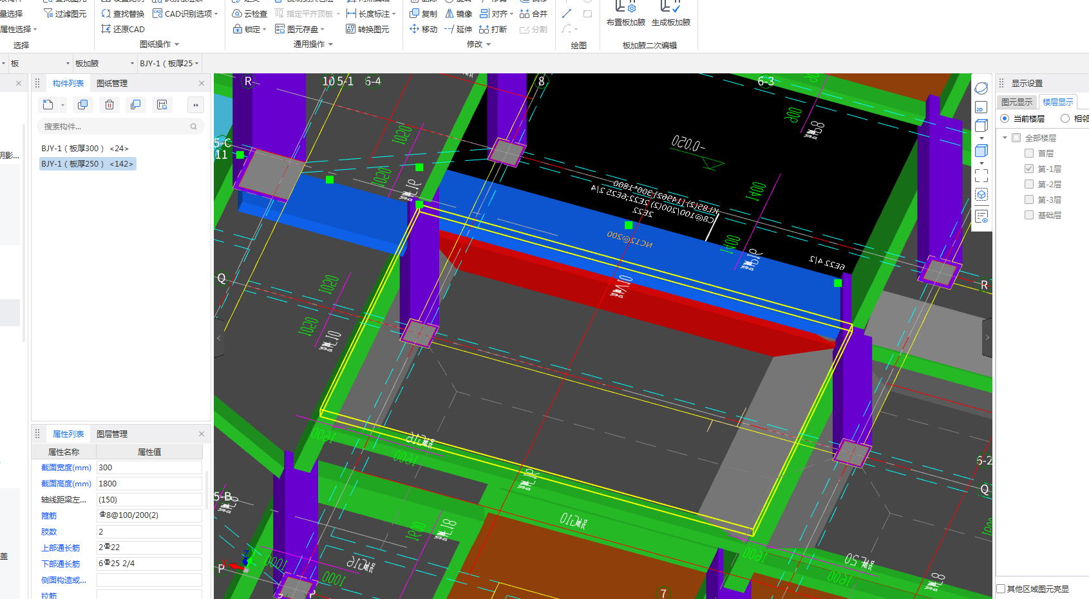Click the 云检查 cloud check tool
1089x599 pixels.
(x=249, y=14)
